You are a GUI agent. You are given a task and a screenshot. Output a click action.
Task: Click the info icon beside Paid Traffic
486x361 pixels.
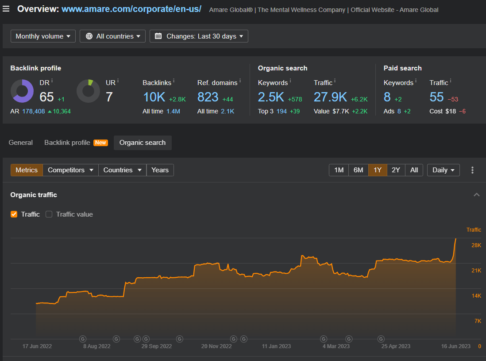click(451, 81)
